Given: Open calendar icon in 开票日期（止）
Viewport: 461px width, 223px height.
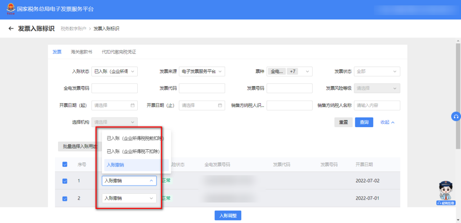Looking at the screenshot, I should (220, 105).
